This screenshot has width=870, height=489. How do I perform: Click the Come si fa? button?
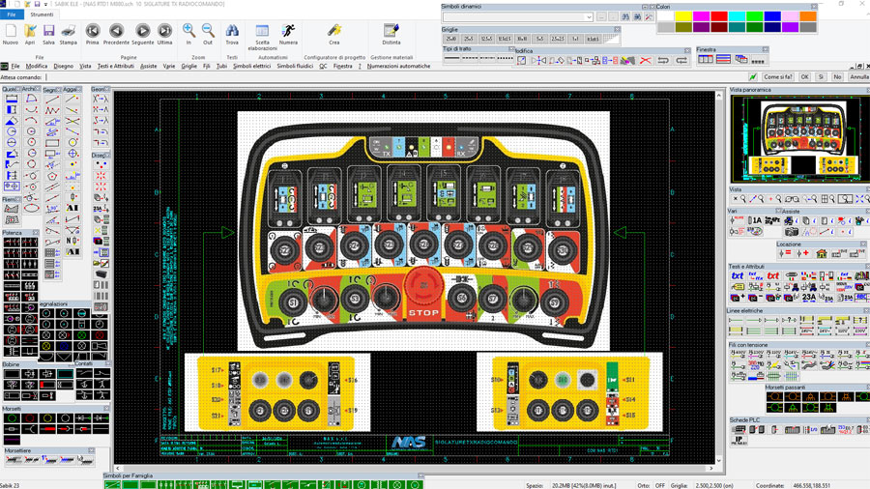point(777,77)
